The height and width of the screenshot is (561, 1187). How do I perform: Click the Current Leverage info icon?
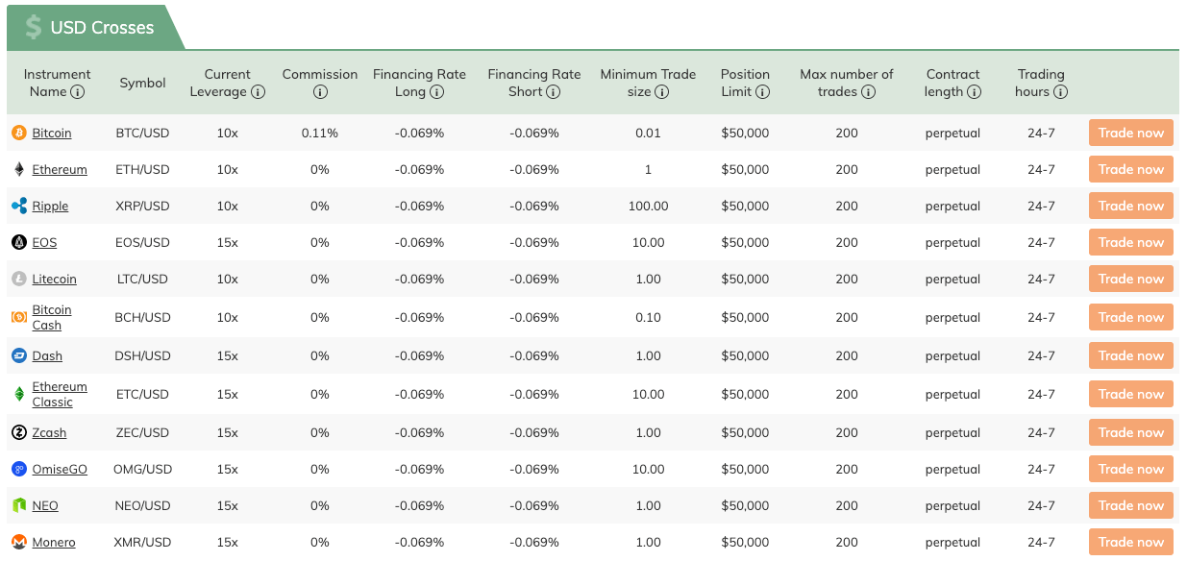point(258,92)
